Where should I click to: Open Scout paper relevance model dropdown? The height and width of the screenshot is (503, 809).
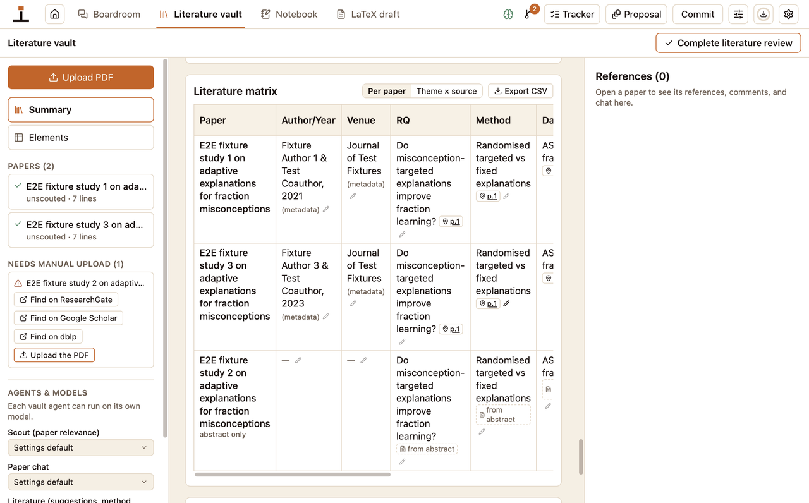pos(81,447)
